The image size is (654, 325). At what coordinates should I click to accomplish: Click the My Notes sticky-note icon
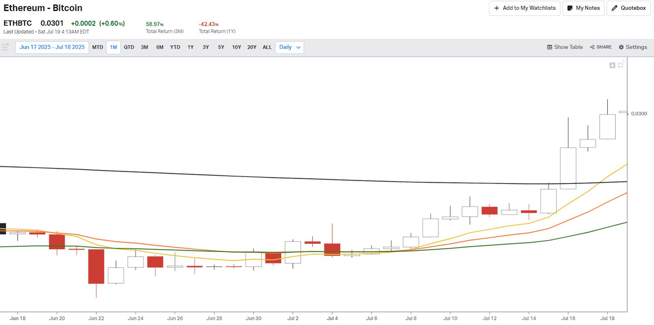coord(570,8)
